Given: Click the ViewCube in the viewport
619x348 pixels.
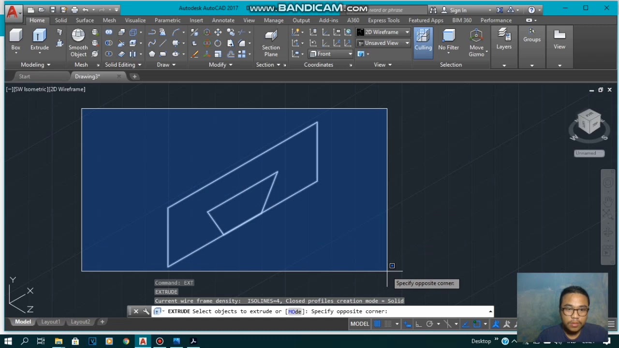Looking at the screenshot, I should pyautogui.click(x=589, y=122).
